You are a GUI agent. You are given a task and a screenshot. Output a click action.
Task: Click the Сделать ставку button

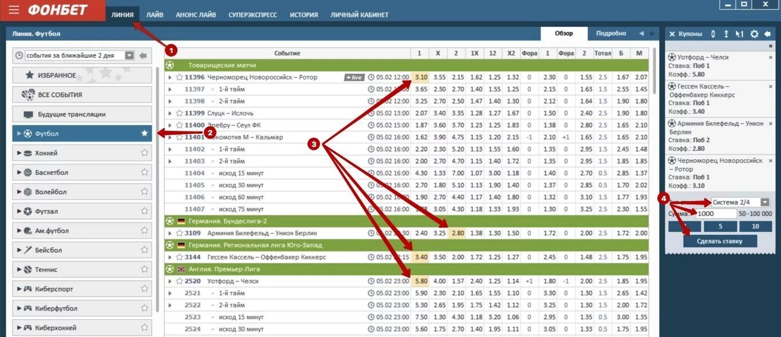pos(720,241)
